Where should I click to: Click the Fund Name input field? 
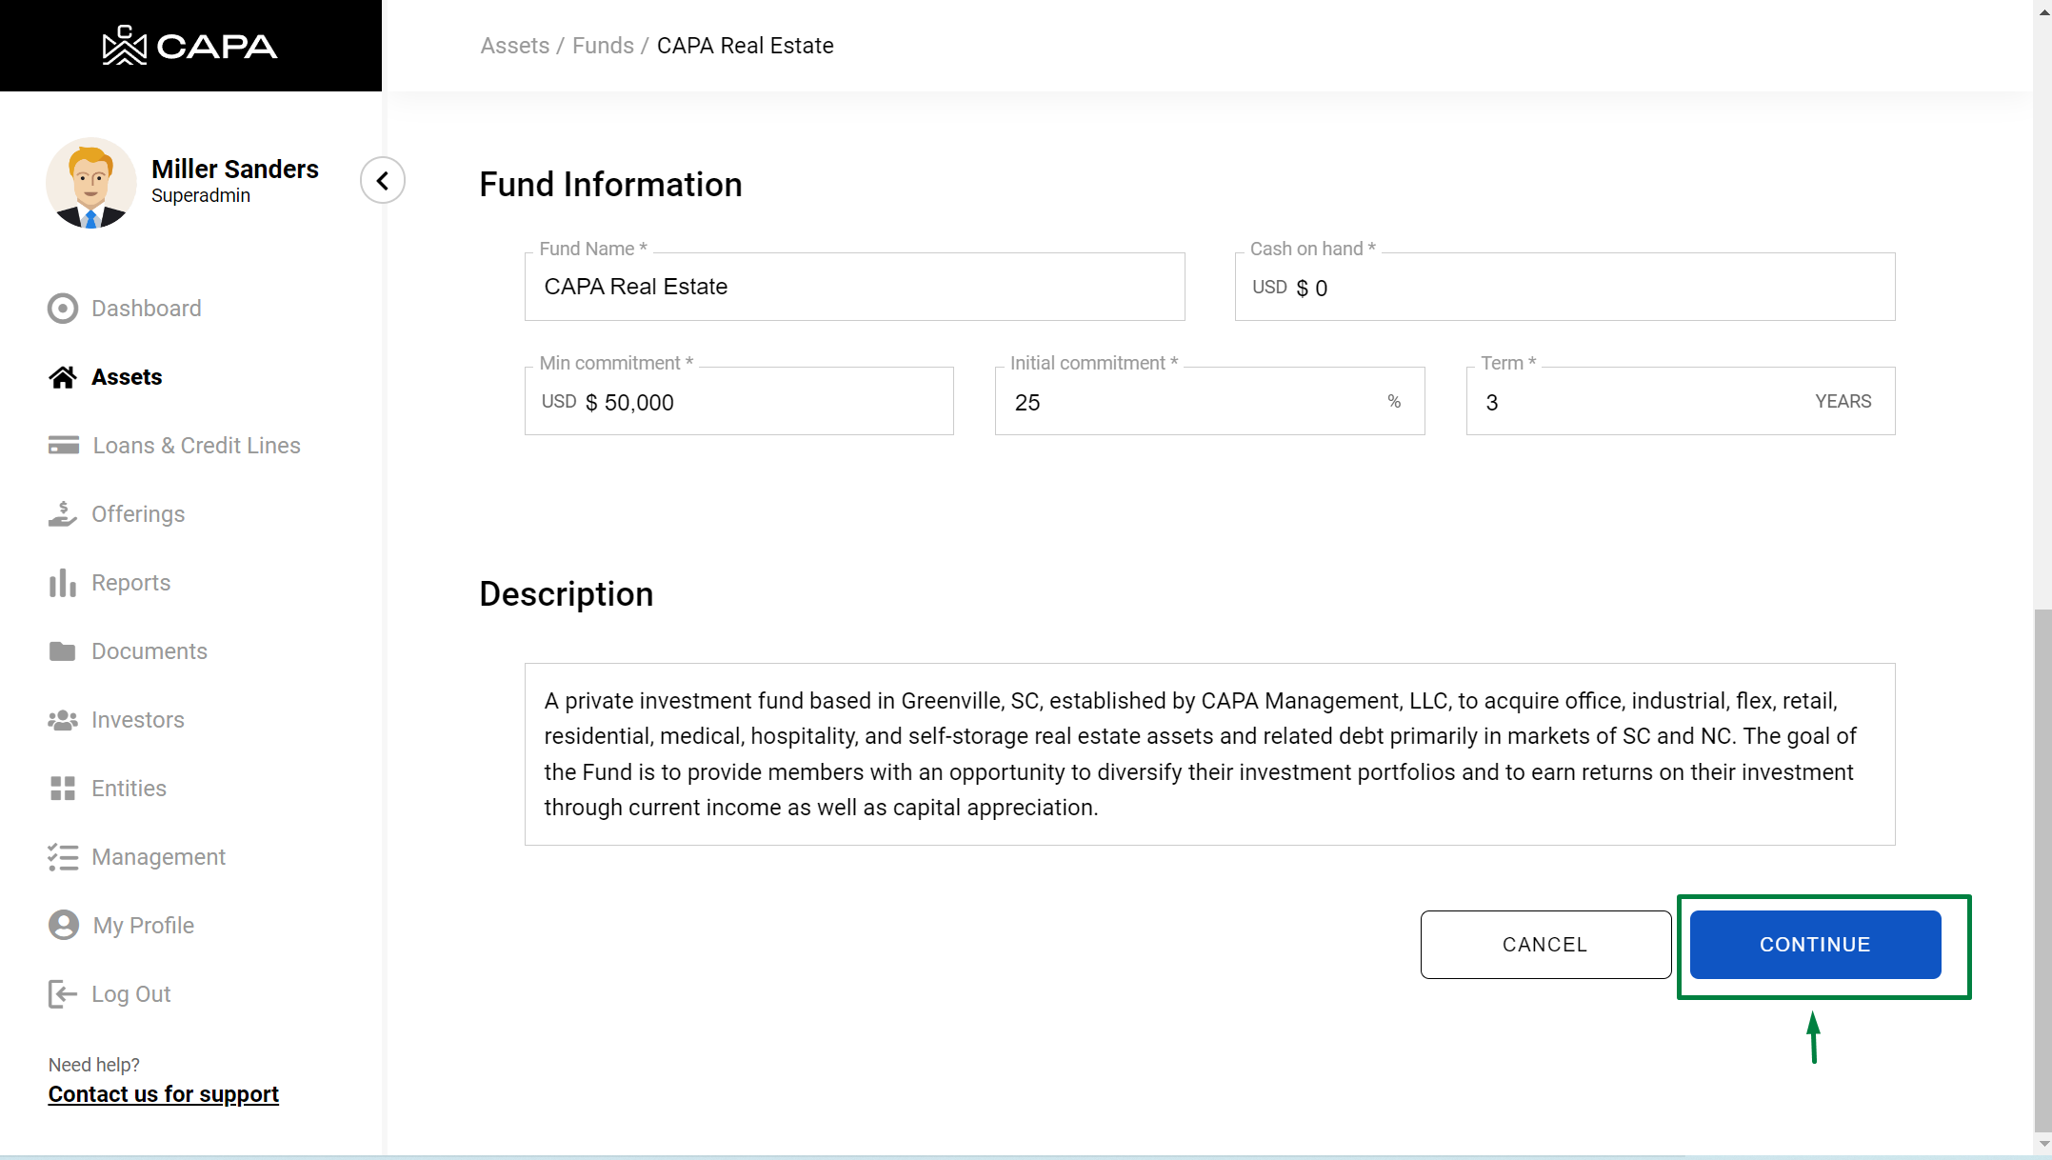pyautogui.click(x=854, y=287)
